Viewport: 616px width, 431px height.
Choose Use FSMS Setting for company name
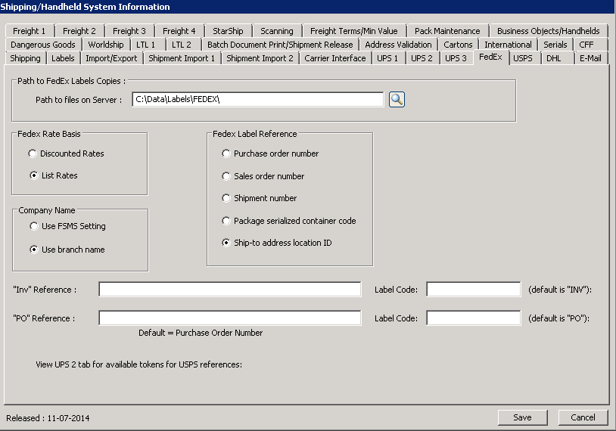tap(33, 226)
